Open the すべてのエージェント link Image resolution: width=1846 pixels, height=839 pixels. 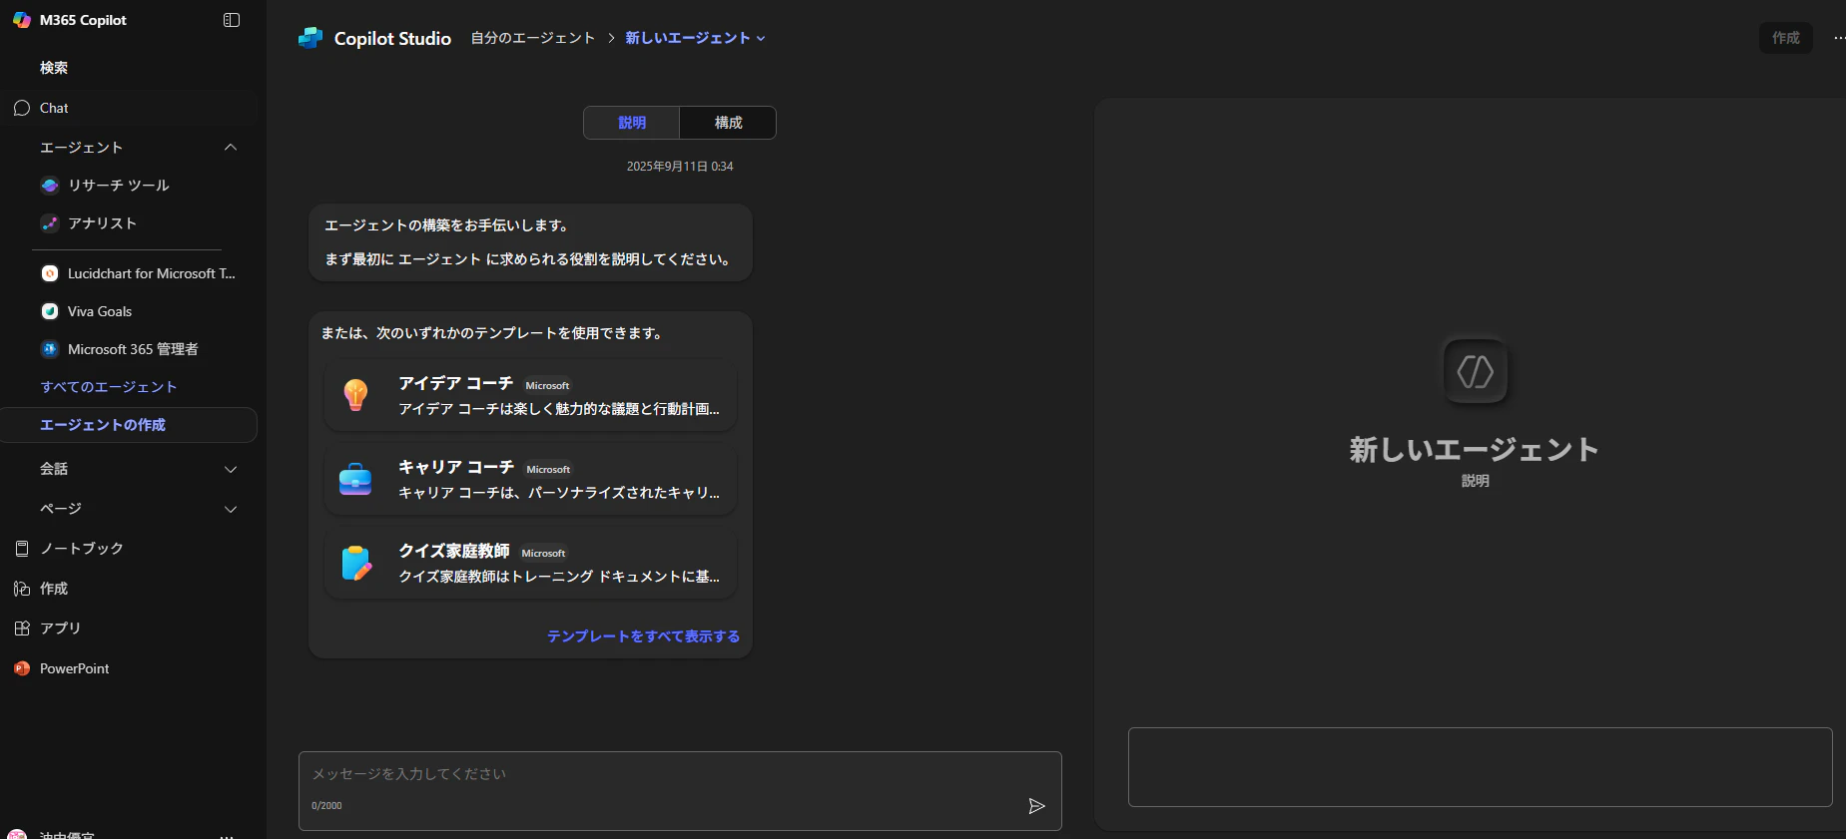coord(109,387)
